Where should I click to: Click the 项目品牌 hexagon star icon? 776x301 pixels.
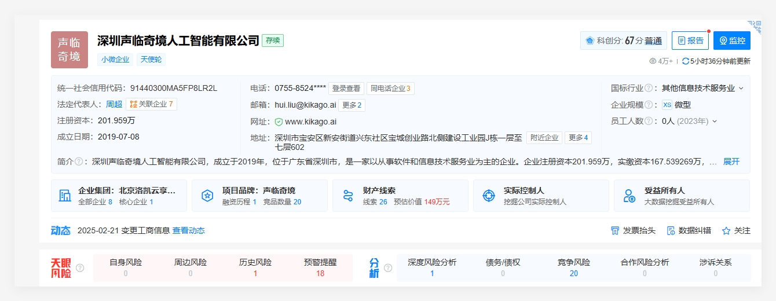point(207,196)
